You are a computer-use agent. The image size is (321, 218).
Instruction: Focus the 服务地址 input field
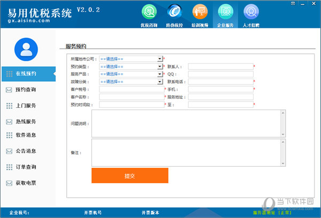pos(220,97)
